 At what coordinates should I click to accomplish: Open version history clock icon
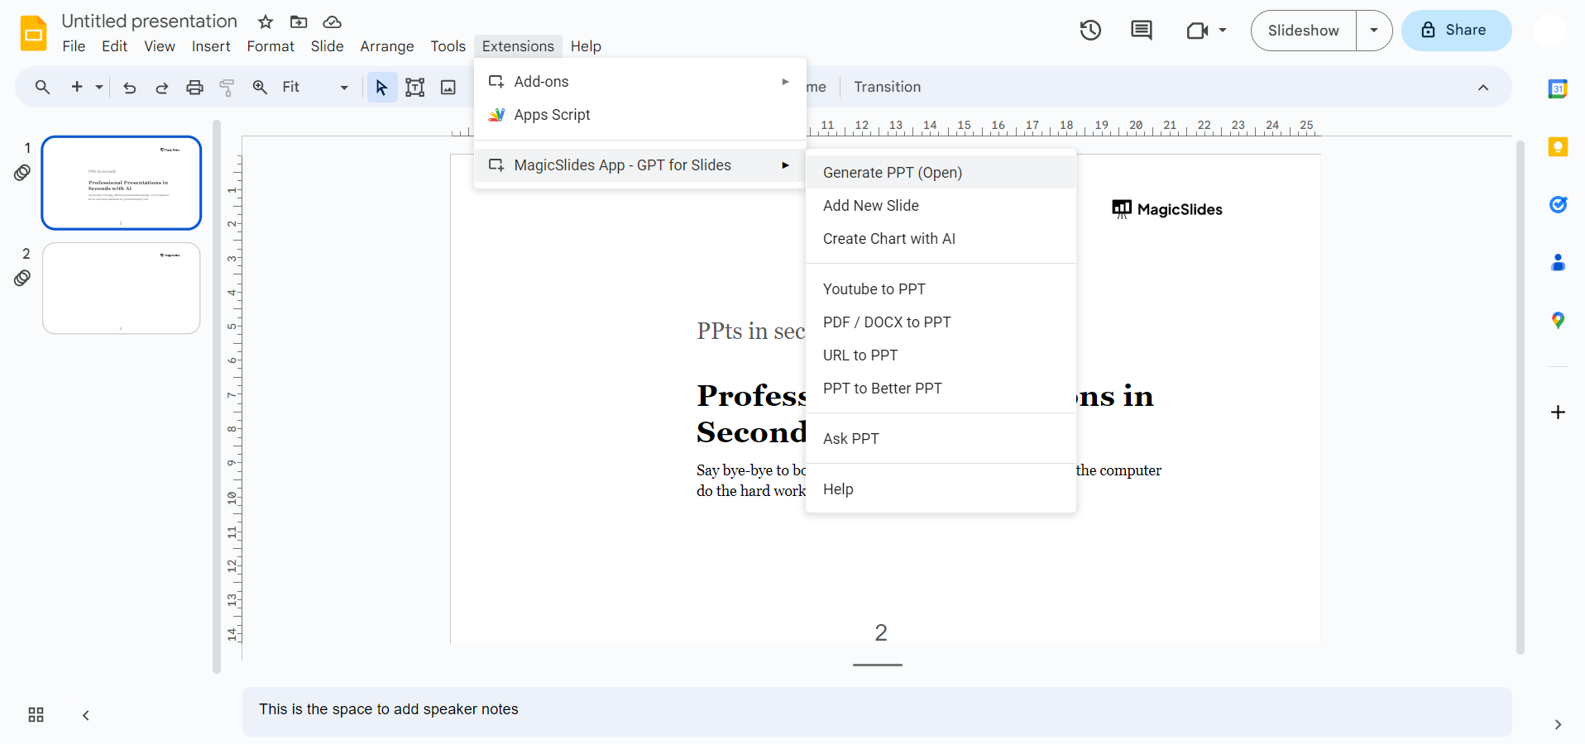pos(1090,31)
